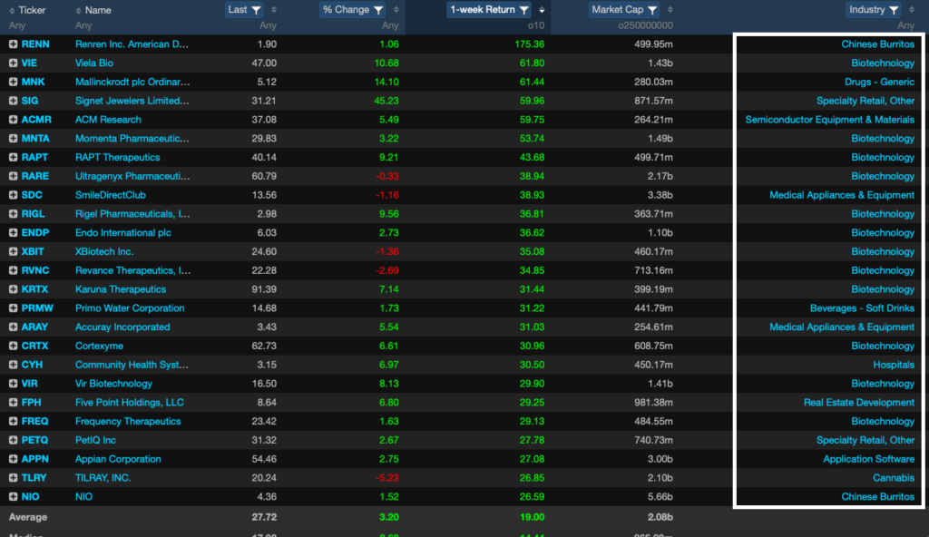This screenshot has height=537, width=929.
Task: Open Specialty Retail, Other link in SIG row
Action: pyautogui.click(x=865, y=101)
